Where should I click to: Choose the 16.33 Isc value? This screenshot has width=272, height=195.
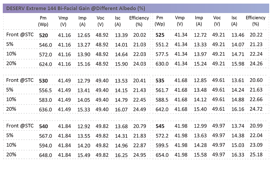tap(238, 155)
